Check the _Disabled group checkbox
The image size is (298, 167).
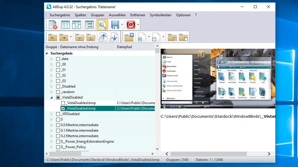pos(58,86)
